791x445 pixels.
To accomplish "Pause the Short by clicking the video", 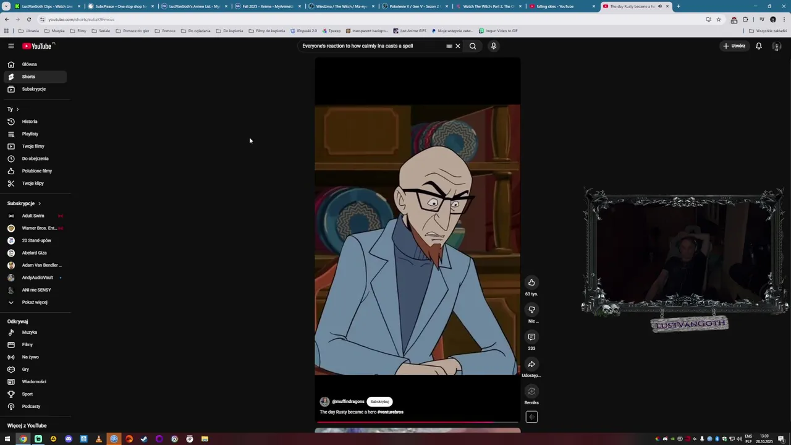I will [417, 240].
